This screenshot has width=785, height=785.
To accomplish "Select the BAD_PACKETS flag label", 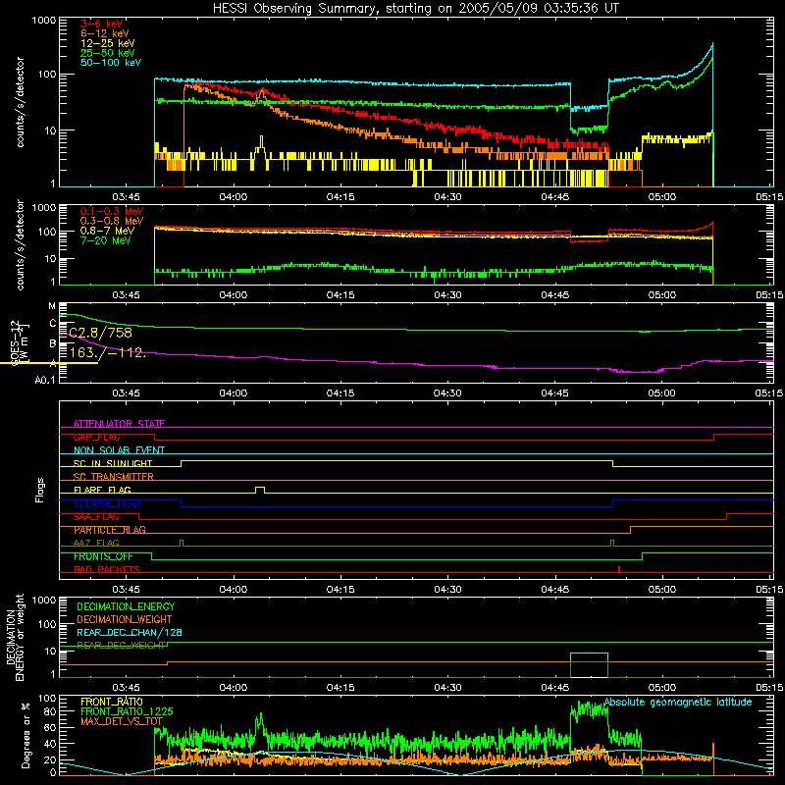I will click(107, 569).
